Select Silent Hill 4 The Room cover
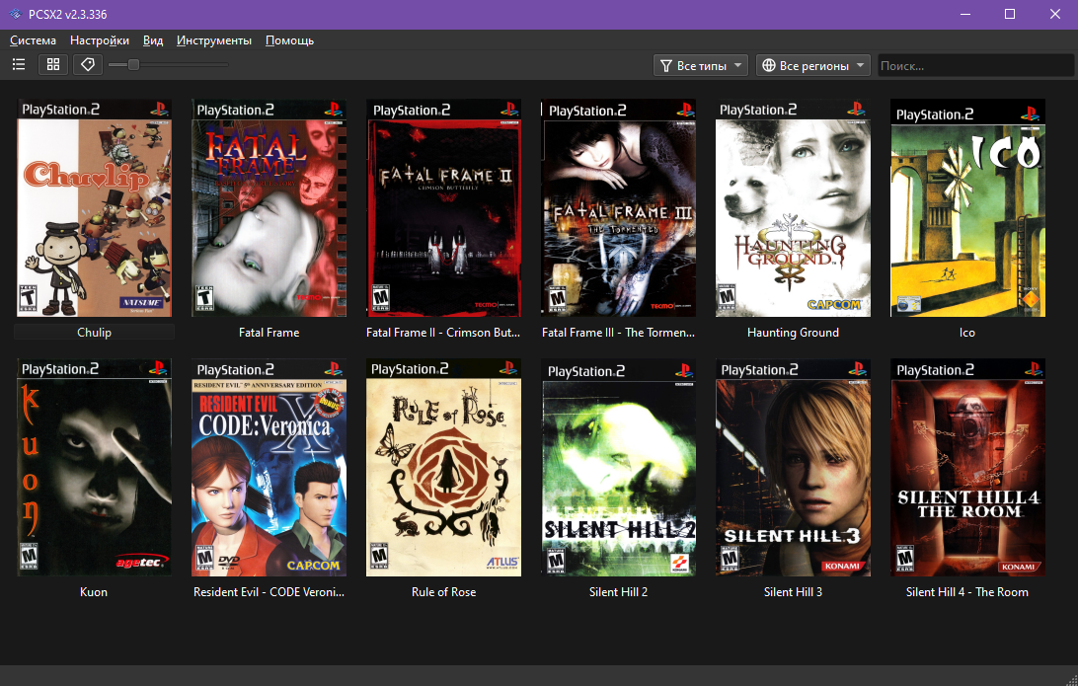1078x686 pixels. click(968, 468)
